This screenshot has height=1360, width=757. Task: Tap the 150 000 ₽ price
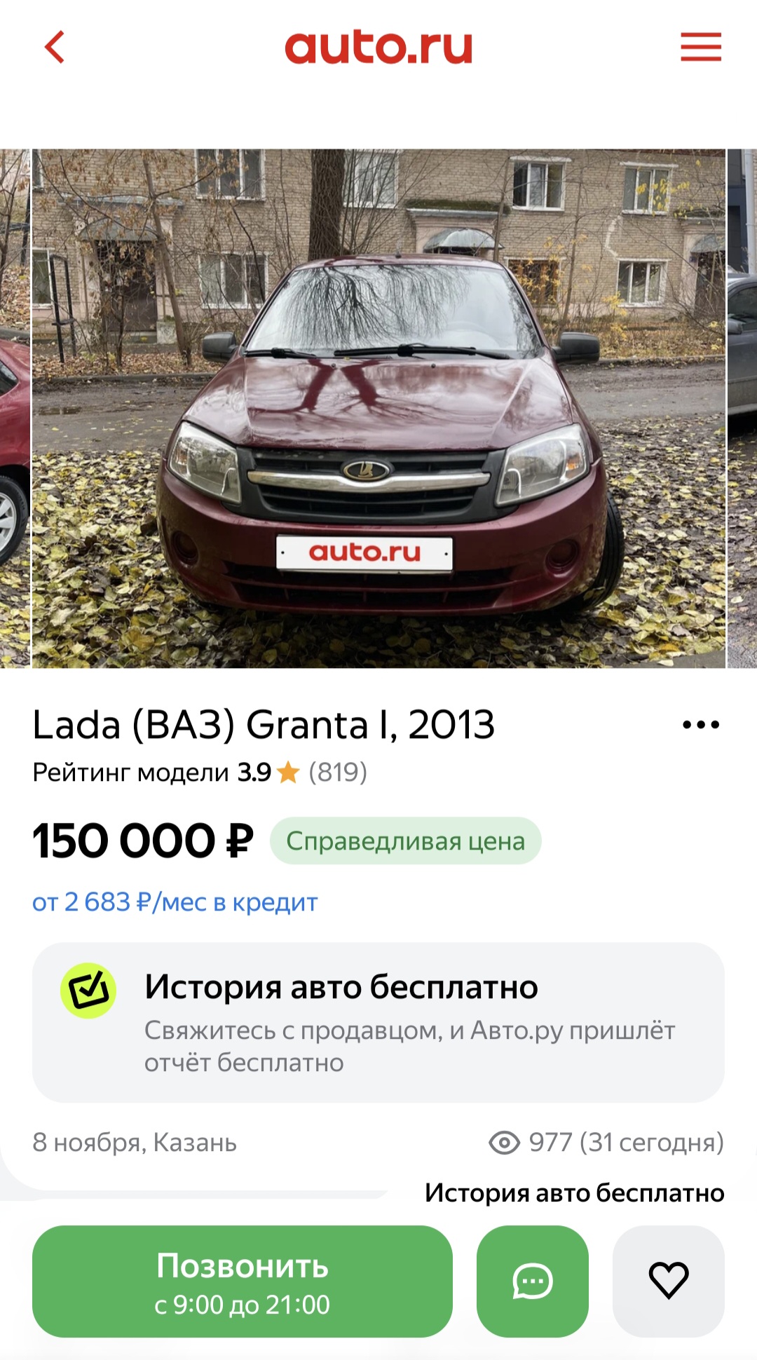point(143,841)
